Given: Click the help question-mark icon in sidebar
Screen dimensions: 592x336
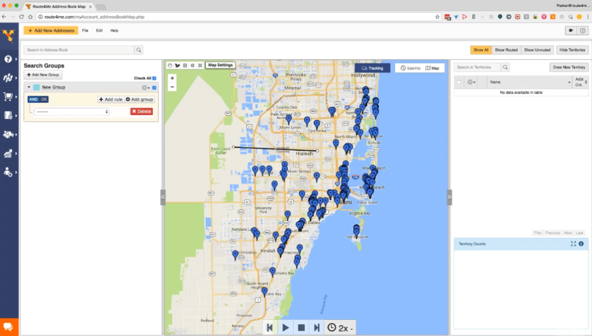Looking at the screenshot, I should click(8, 59).
